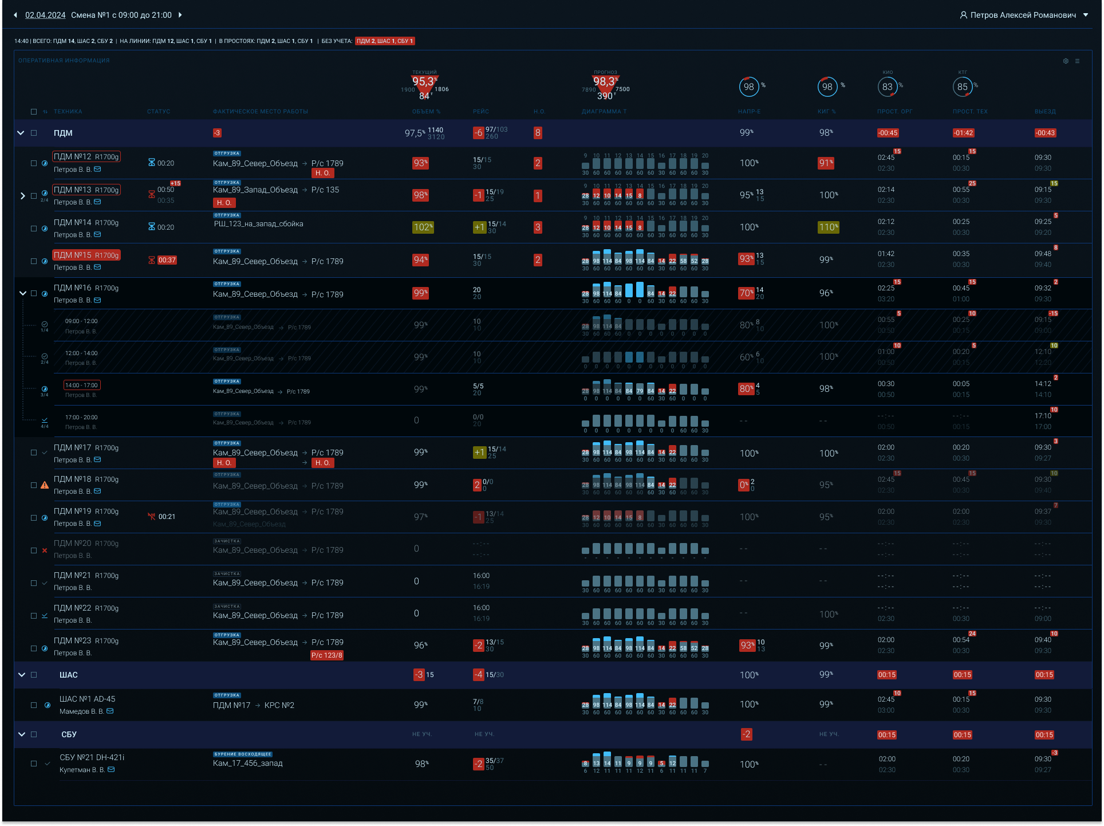Go to the next shift arrow
Viewport: 1104px width, 826px height.
coord(180,15)
